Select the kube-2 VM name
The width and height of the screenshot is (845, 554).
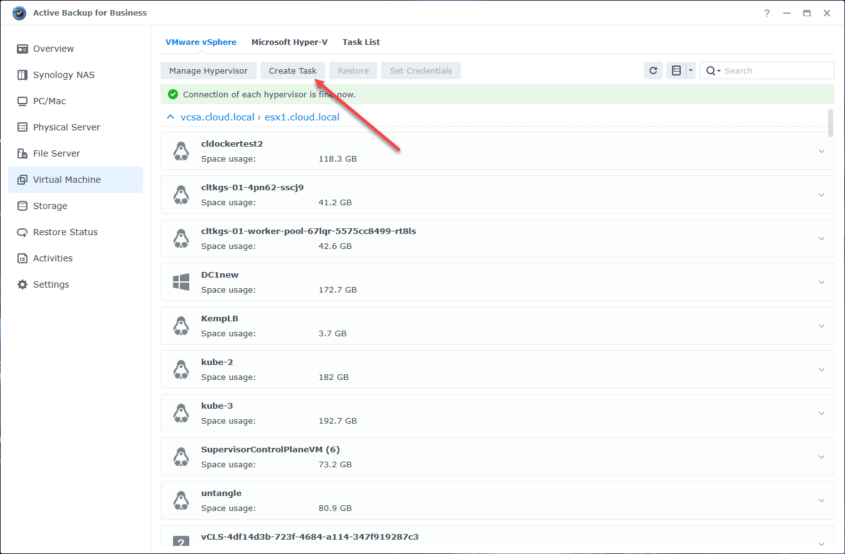click(217, 362)
